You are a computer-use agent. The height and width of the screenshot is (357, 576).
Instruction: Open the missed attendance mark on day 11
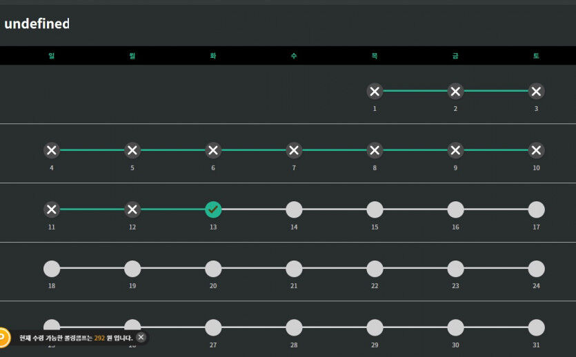click(x=52, y=210)
